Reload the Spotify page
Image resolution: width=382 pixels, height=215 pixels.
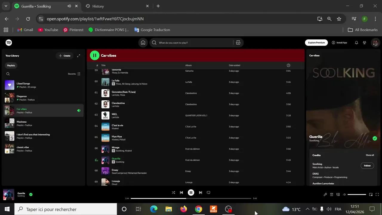point(28,19)
